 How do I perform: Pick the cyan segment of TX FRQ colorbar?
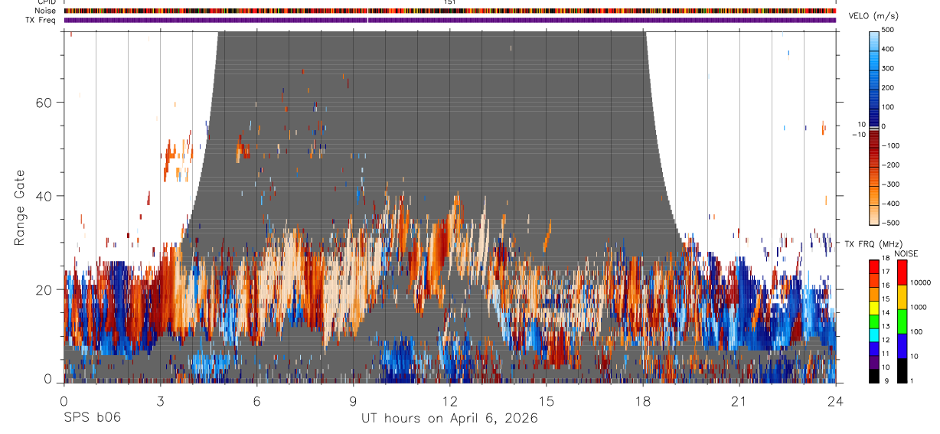click(874, 335)
